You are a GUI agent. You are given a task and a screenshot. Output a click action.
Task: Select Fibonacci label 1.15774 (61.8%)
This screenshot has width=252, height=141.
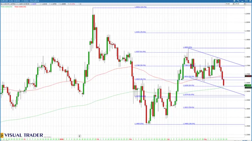[189, 94]
